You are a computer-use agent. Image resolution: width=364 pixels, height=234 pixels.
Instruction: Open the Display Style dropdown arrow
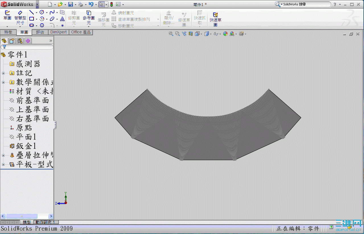(x=211, y=34)
